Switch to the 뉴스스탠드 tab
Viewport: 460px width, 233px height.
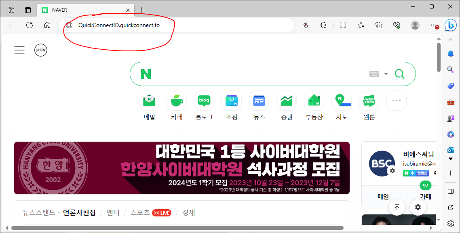pos(39,212)
